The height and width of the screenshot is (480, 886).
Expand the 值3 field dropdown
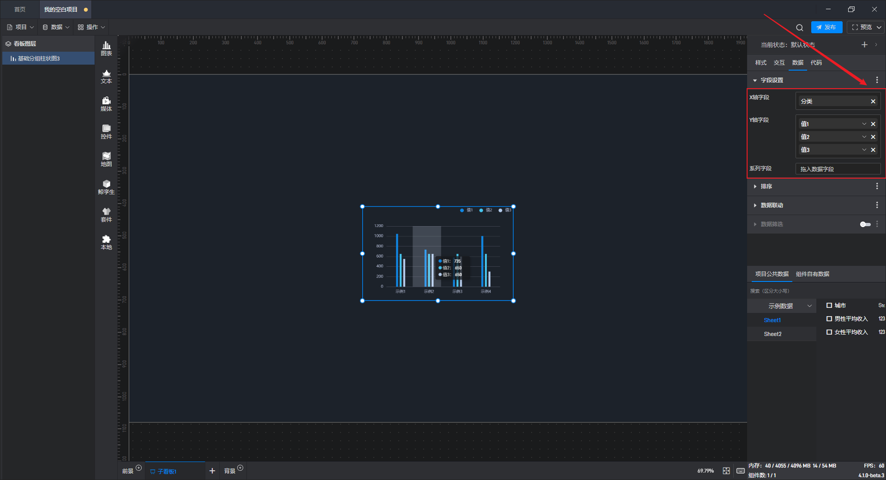(864, 150)
